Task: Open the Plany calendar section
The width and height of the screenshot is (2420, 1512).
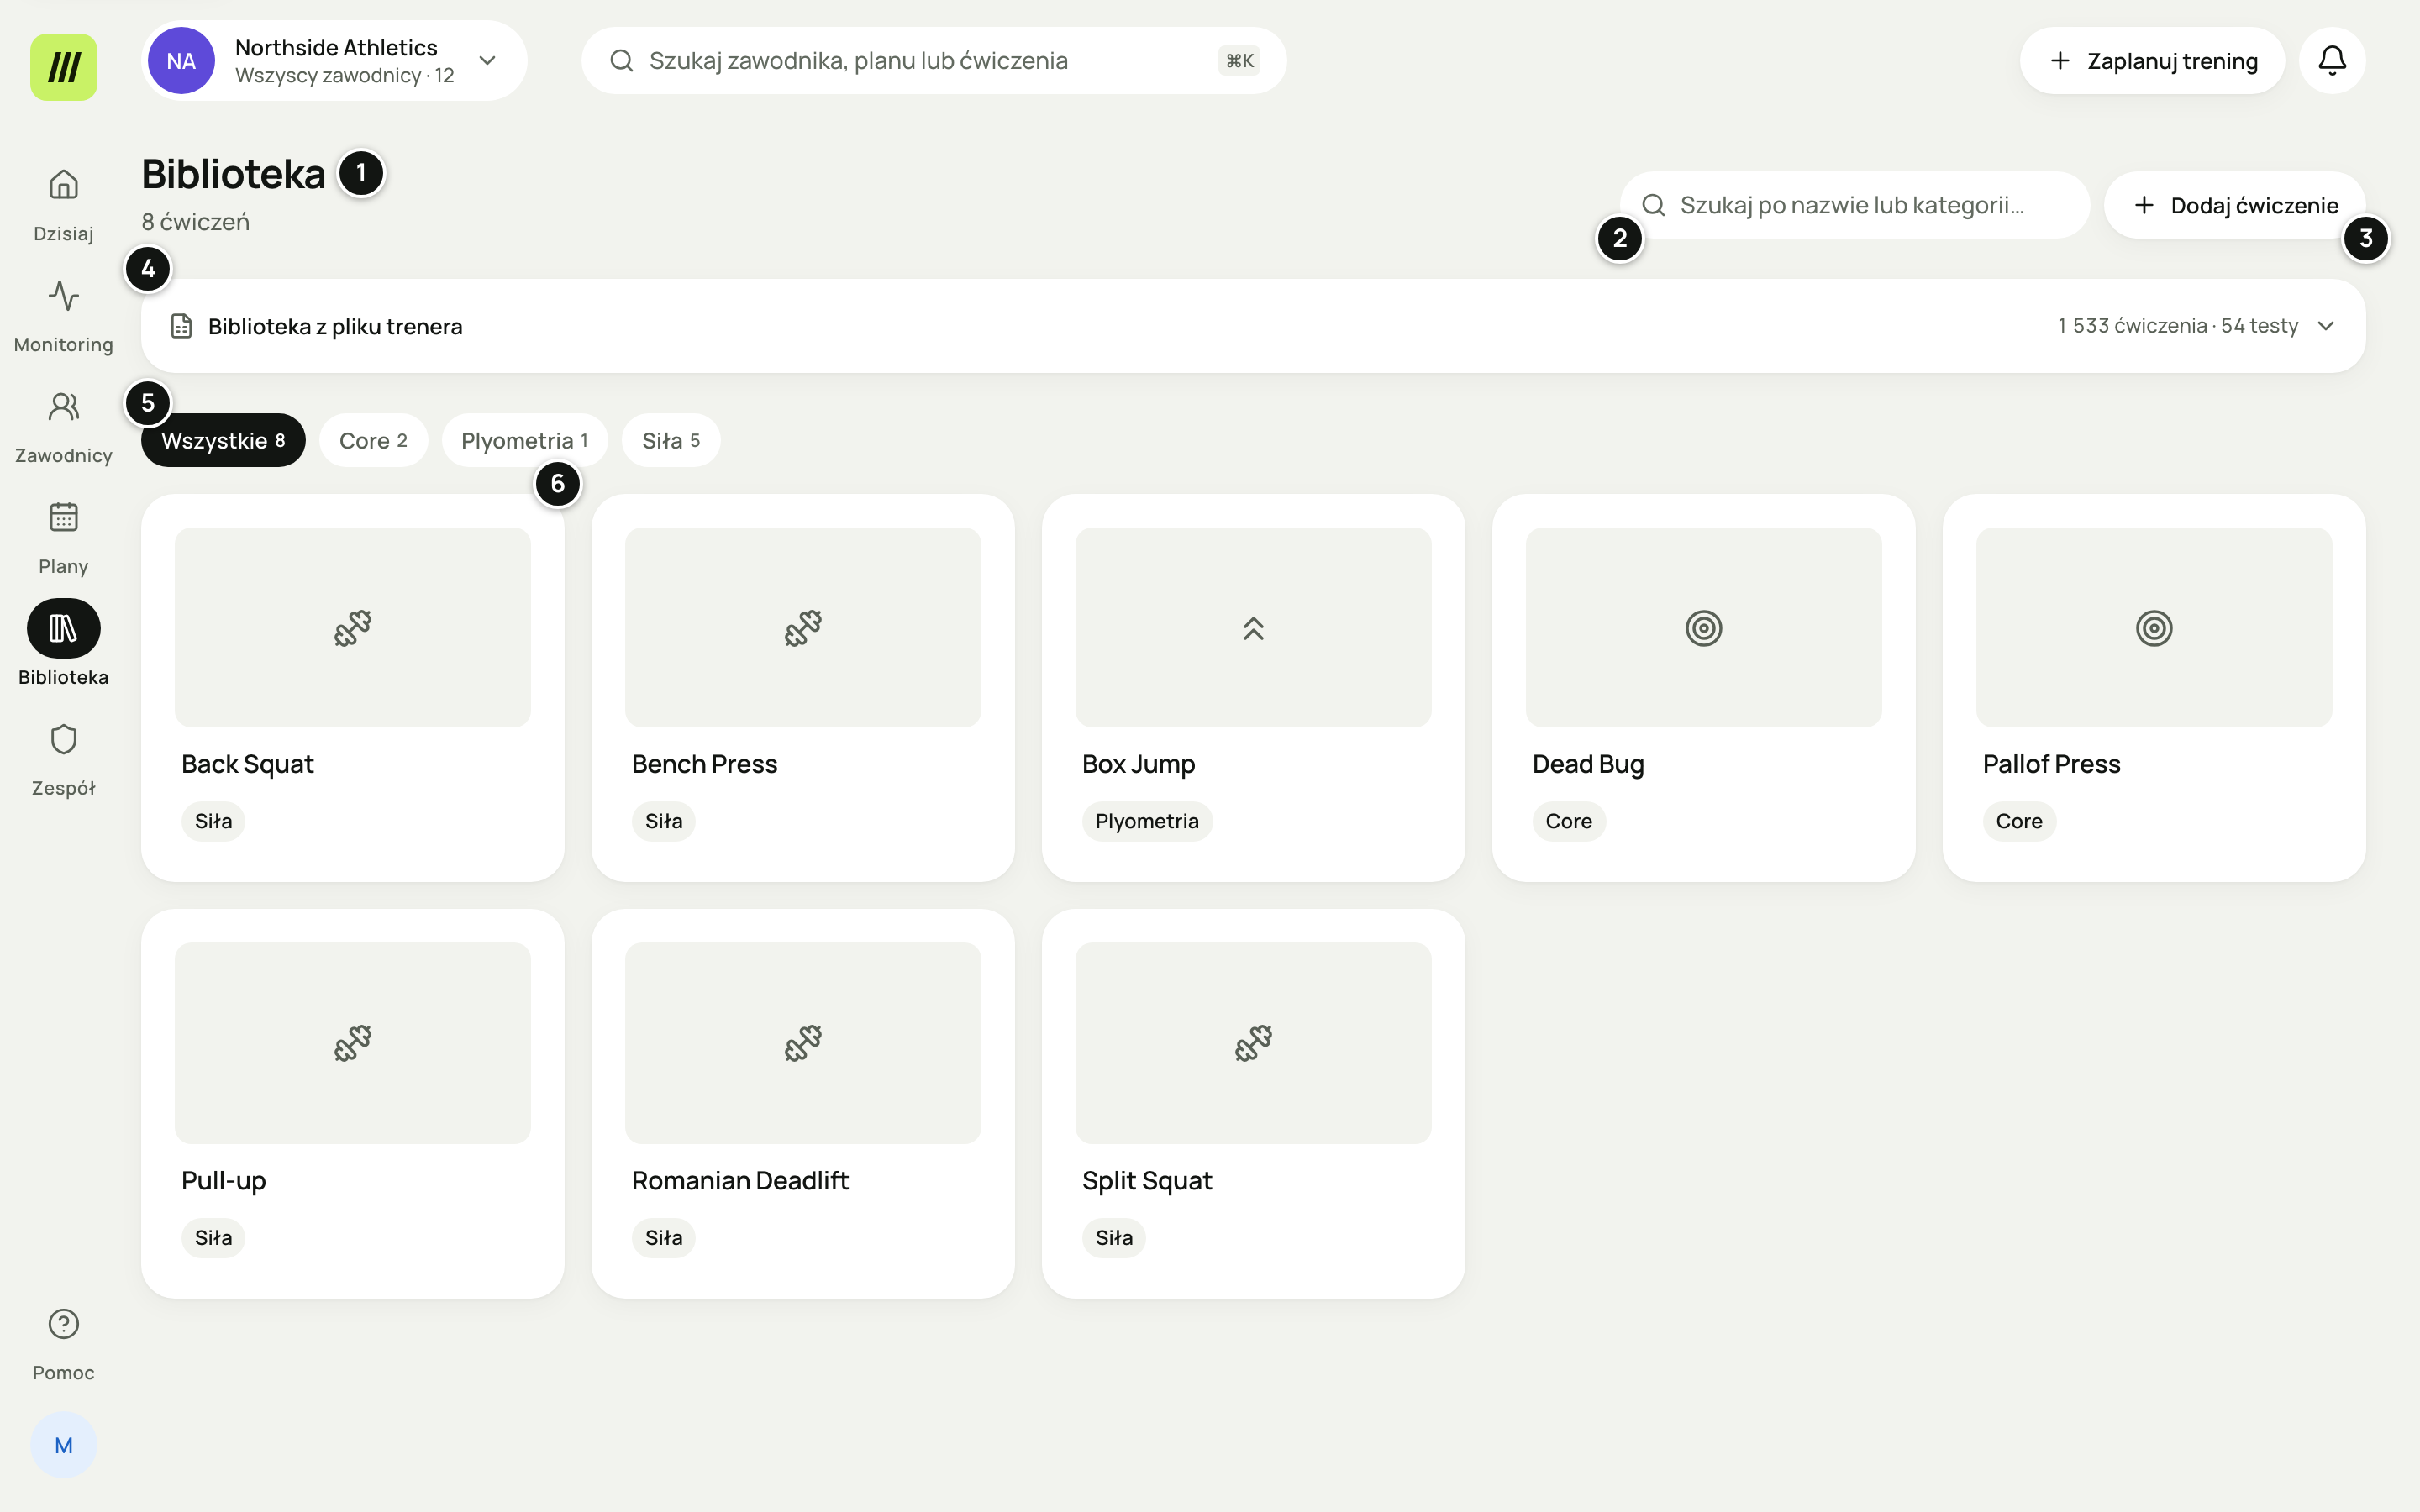Action: (x=63, y=538)
